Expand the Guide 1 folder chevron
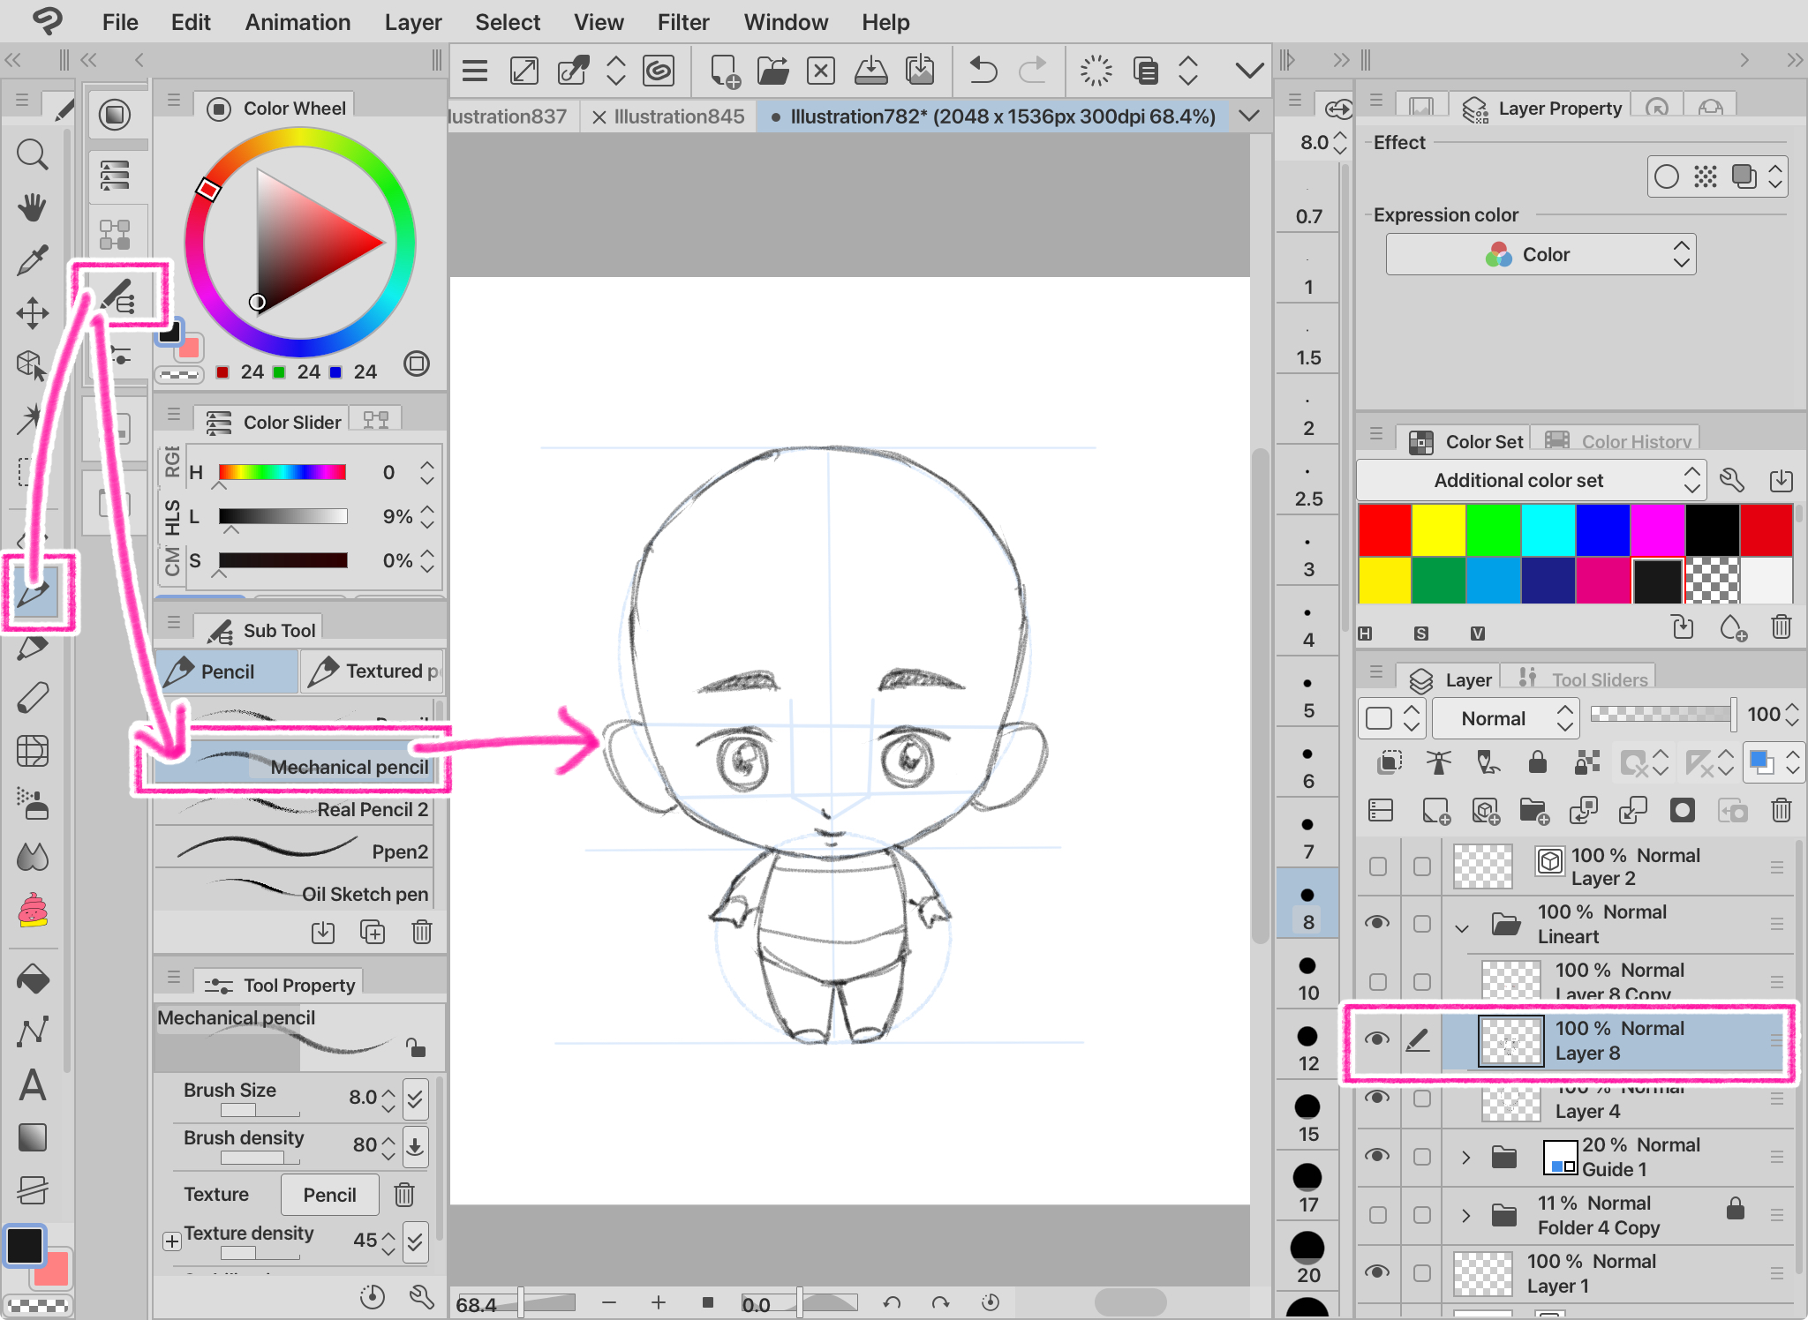 [x=1466, y=1157]
